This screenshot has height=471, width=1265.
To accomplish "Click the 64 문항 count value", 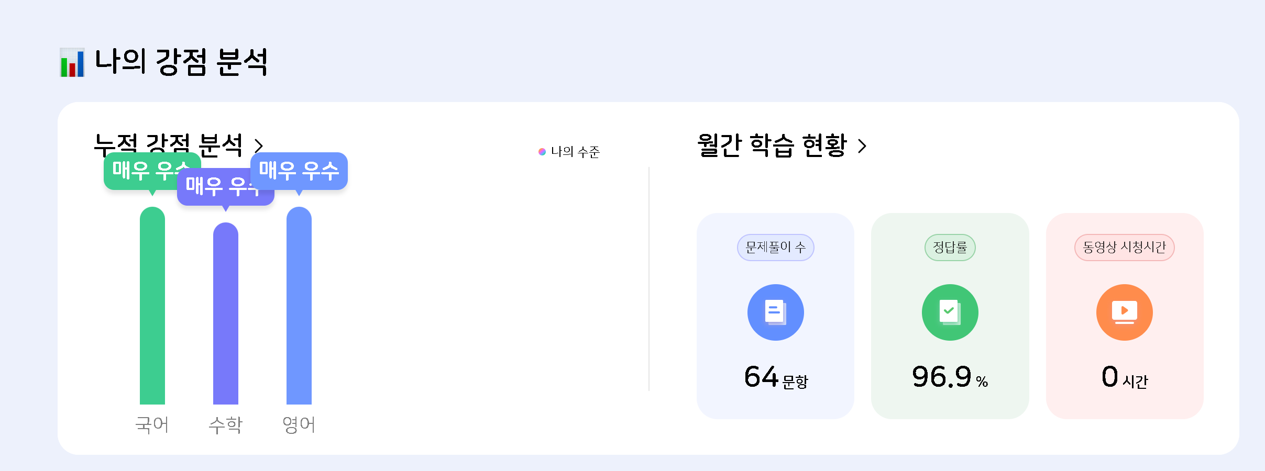I will (x=775, y=377).
